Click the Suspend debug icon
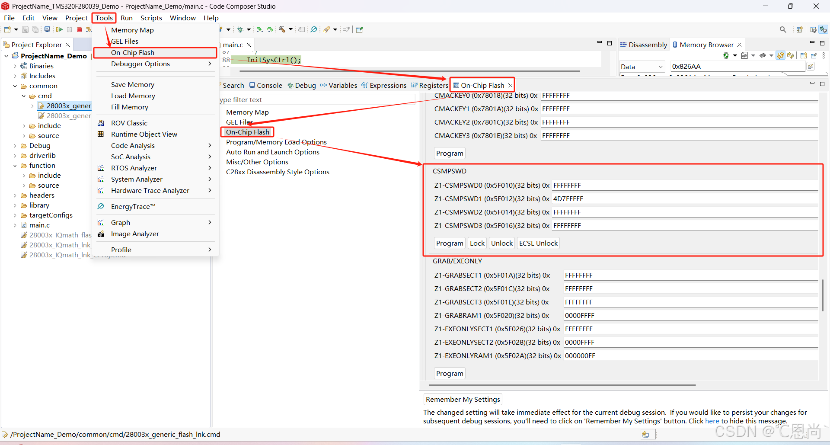This screenshot has width=830, height=445. (x=70, y=29)
